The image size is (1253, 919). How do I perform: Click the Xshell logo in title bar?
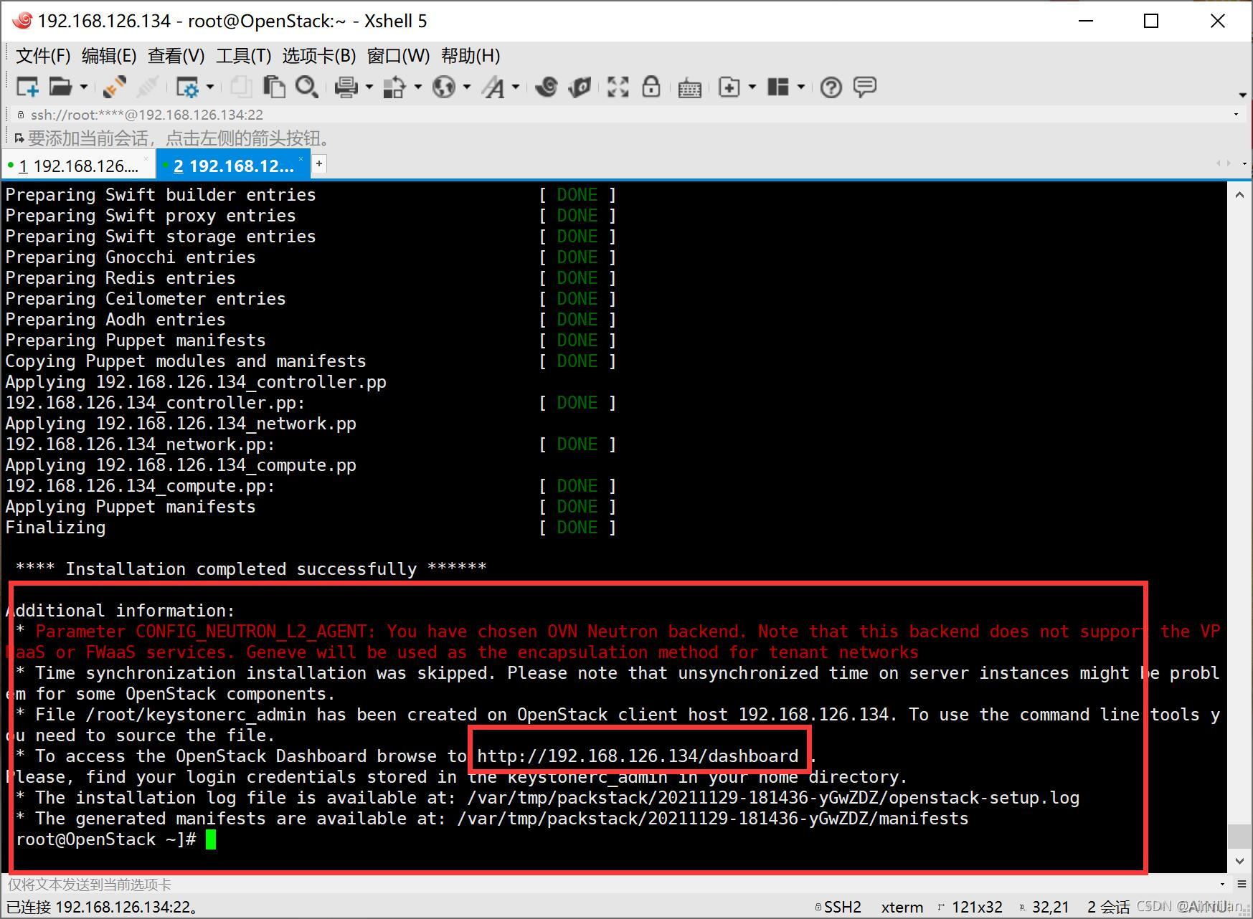pyautogui.click(x=22, y=21)
